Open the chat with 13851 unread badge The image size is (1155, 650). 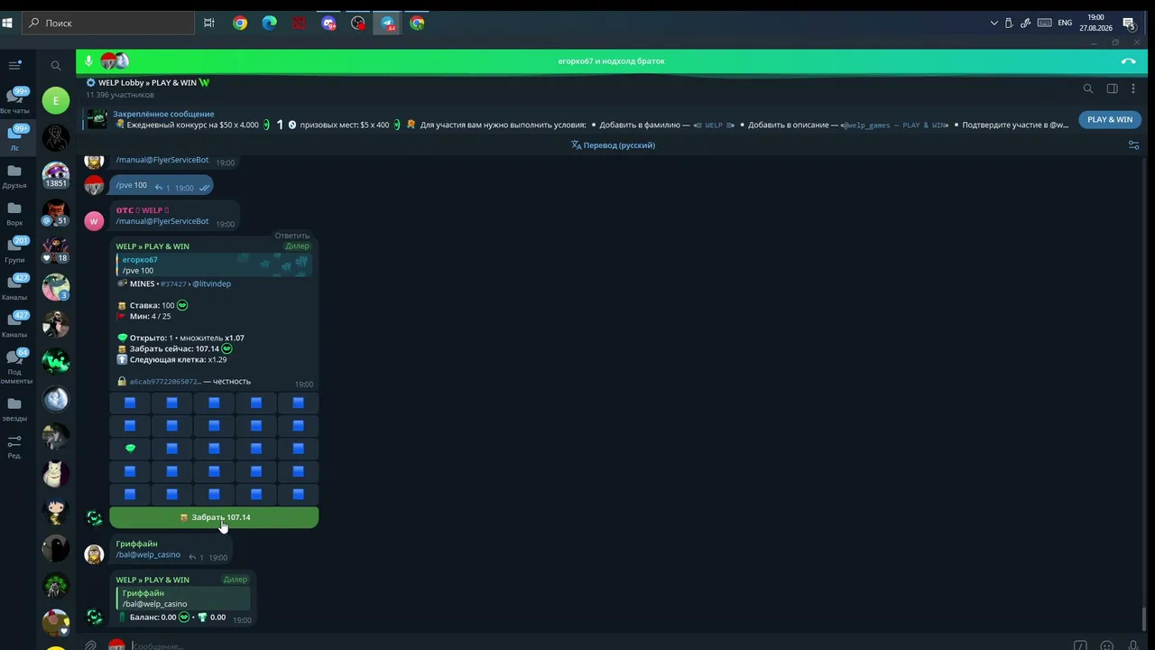pos(56,174)
